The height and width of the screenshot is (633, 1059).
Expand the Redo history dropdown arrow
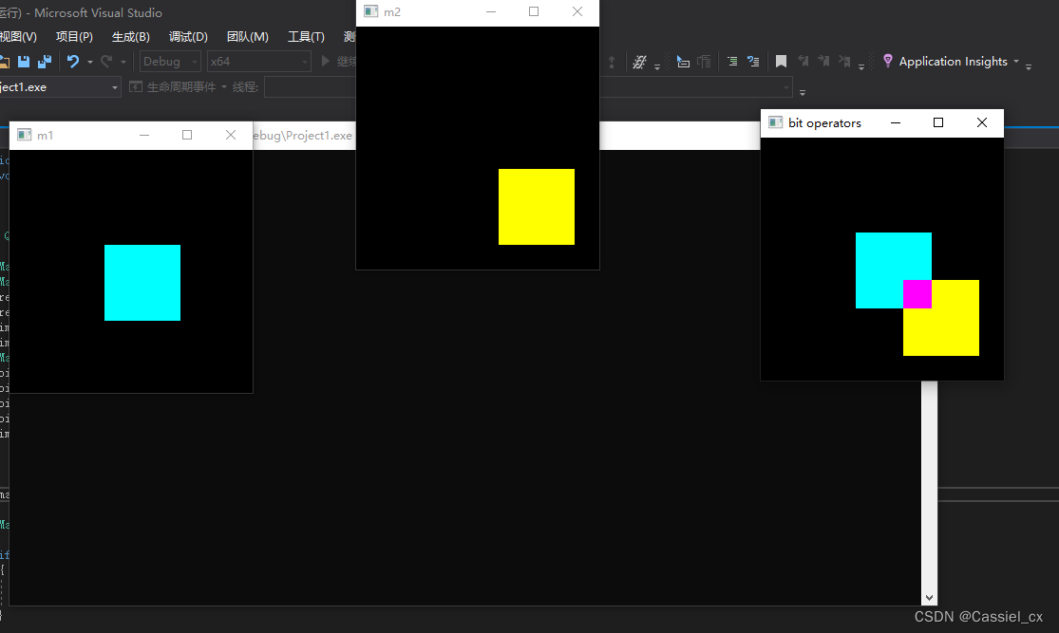point(123,62)
